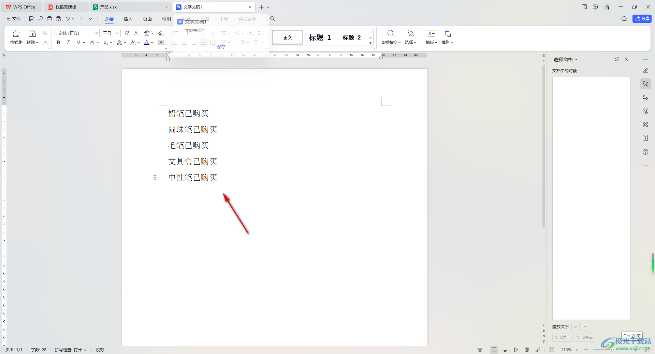655x354 pixels.
Task: Open Print Preview icon
Action: click(x=59, y=19)
